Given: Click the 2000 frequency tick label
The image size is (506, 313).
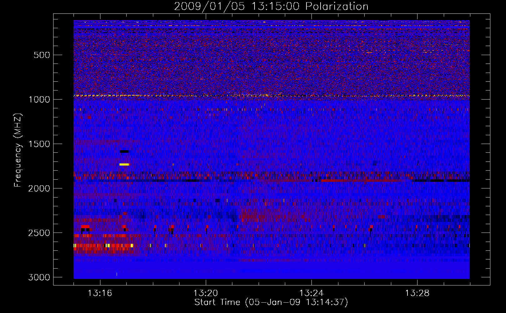Looking at the screenshot, I should tap(39, 188).
